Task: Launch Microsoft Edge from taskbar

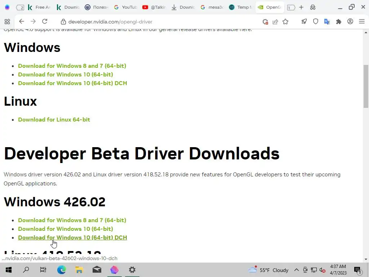Action: point(61,270)
